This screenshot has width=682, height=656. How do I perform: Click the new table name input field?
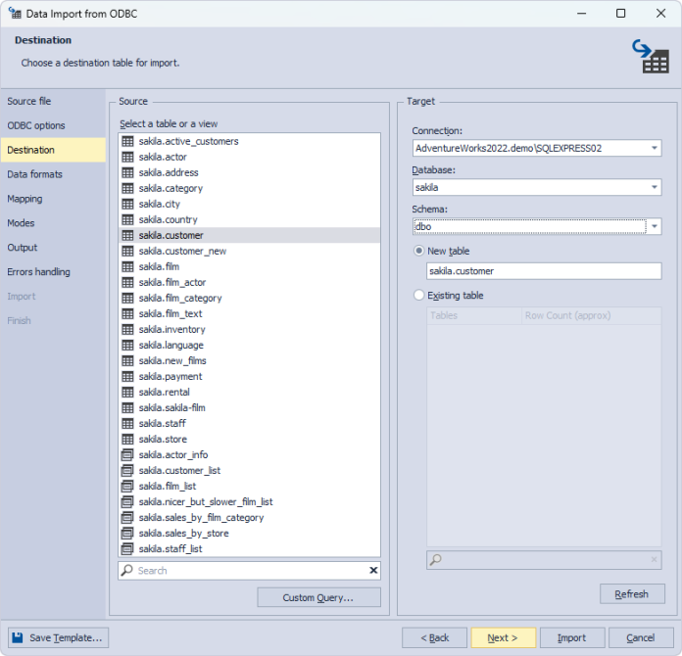[x=543, y=271]
